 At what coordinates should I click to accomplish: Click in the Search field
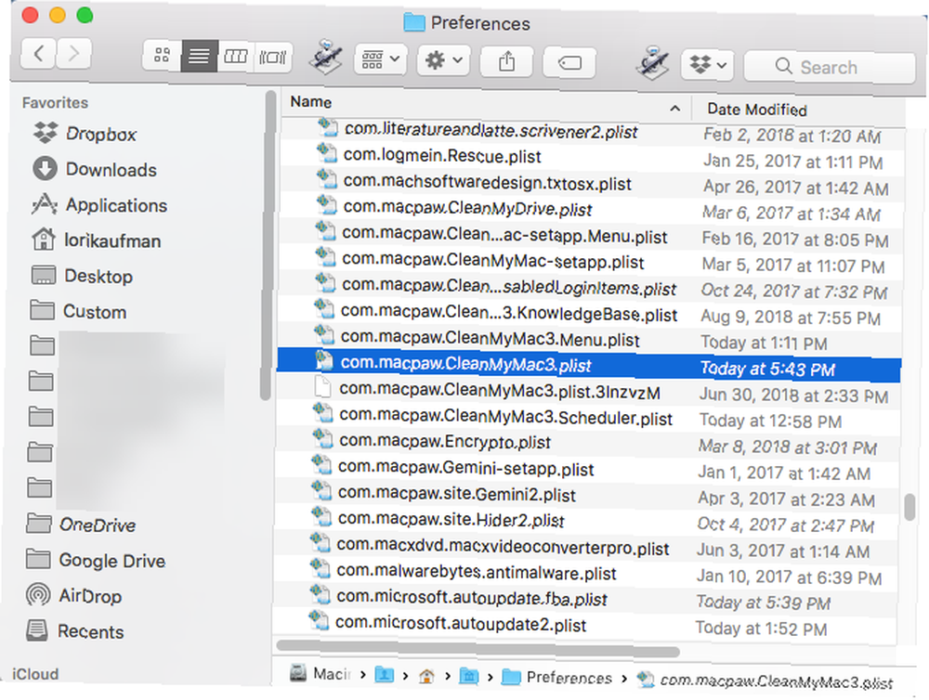(830, 67)
